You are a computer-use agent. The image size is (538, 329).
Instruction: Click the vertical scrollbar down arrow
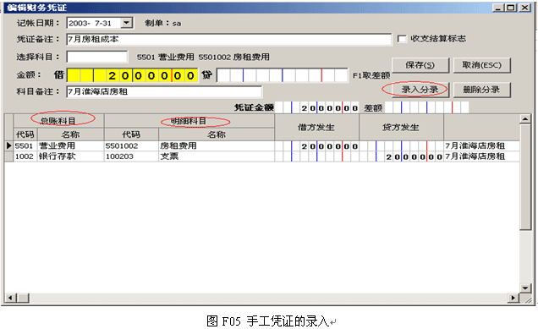(x=525, y=288)
